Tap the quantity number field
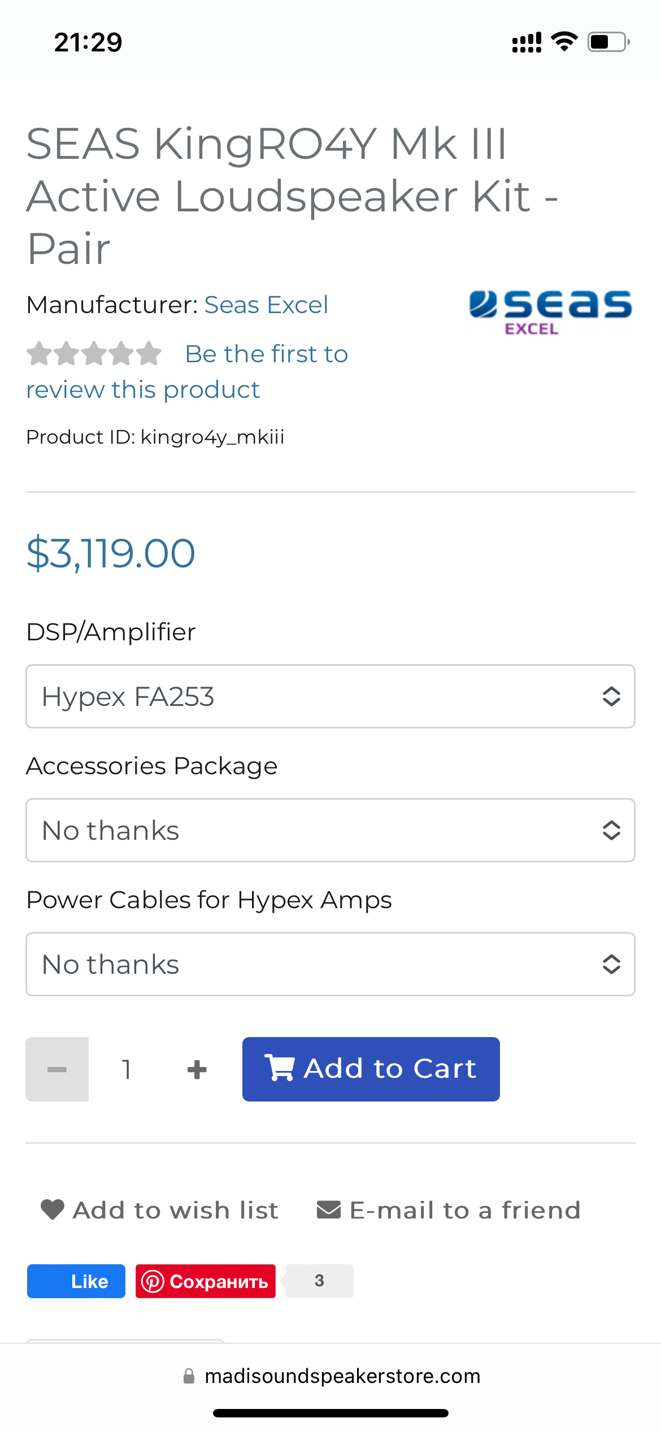Screen dimensions: 661x1431 [x=127, y=1069]
